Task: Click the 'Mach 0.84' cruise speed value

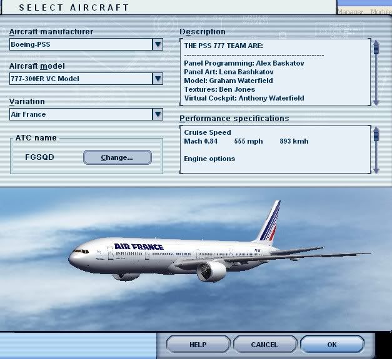Action: [201, 141]
